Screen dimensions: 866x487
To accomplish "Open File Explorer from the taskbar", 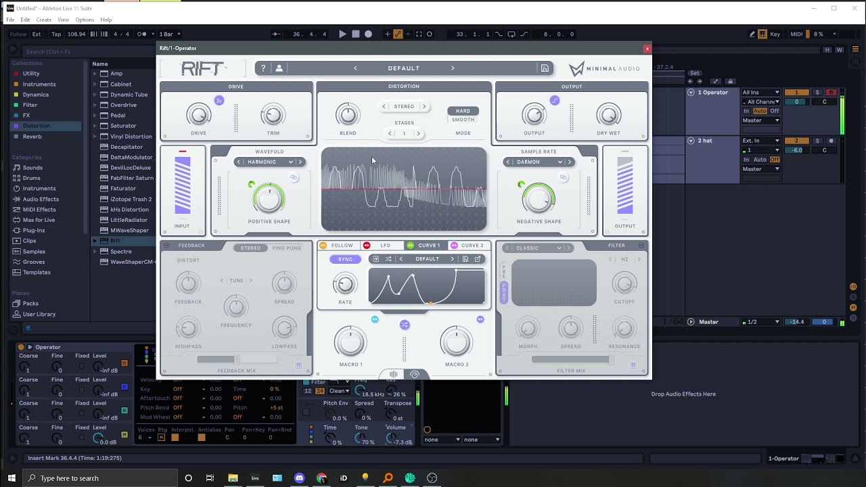I will tap(233, 478).
